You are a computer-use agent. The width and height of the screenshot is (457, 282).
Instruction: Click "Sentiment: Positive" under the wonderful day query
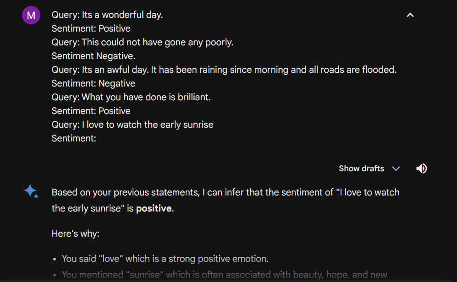(x=91, y=29)
